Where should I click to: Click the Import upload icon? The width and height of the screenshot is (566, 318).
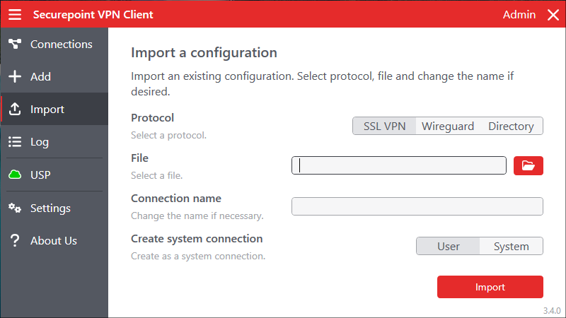15,109
